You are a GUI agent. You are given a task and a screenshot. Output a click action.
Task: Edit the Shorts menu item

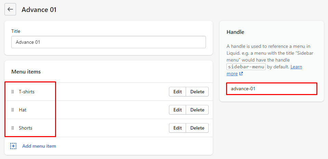click(x=178, y=128)
